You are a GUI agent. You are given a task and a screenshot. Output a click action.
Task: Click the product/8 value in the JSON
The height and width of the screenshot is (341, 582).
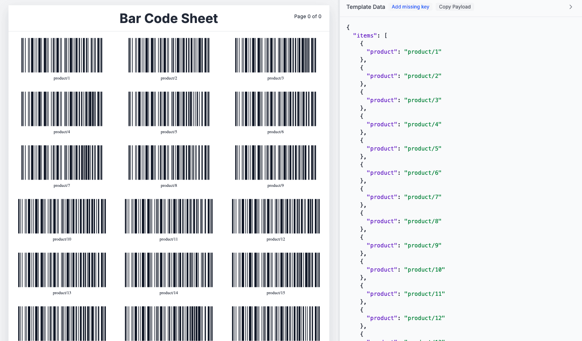[x=423, y=221]
